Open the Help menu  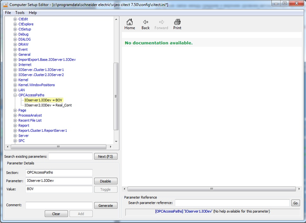click(x=33, y=12)
